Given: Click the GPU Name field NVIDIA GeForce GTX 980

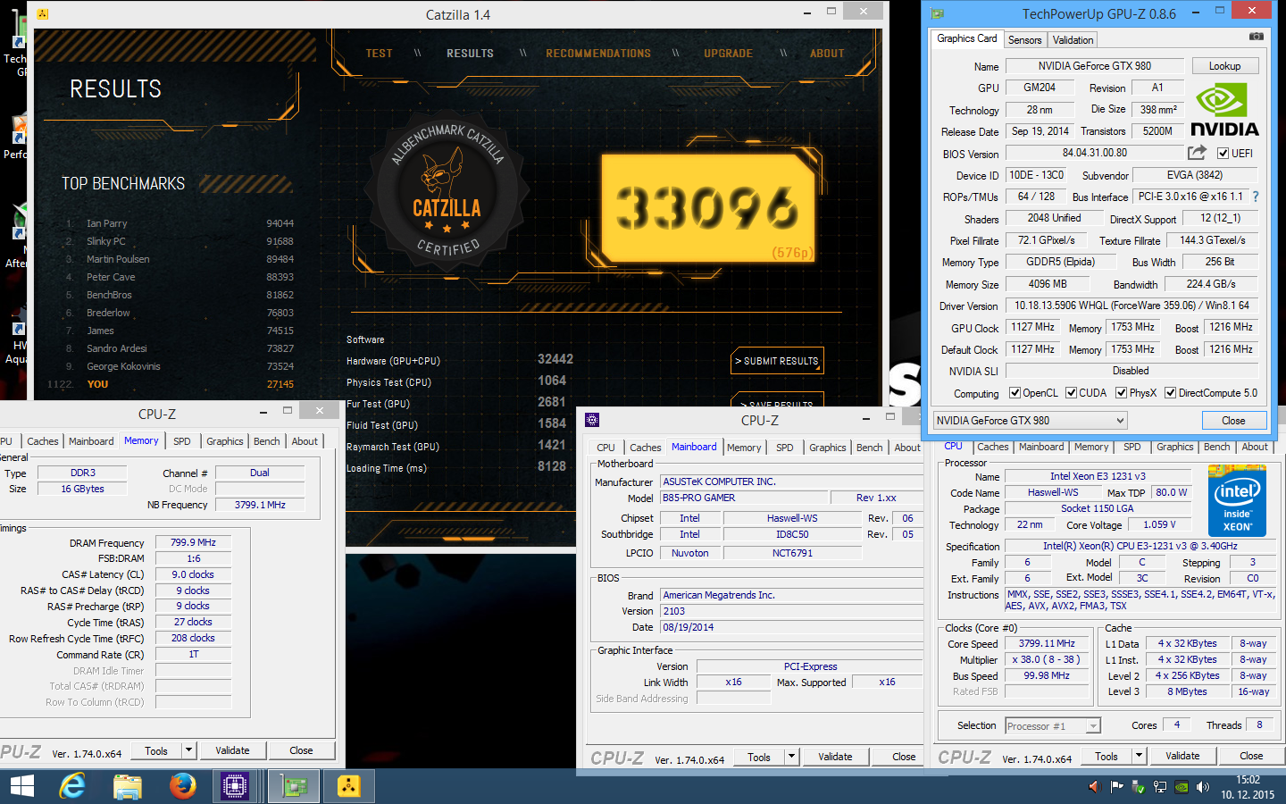Looking at the screenshot, I should click(x=1095, y=66).
